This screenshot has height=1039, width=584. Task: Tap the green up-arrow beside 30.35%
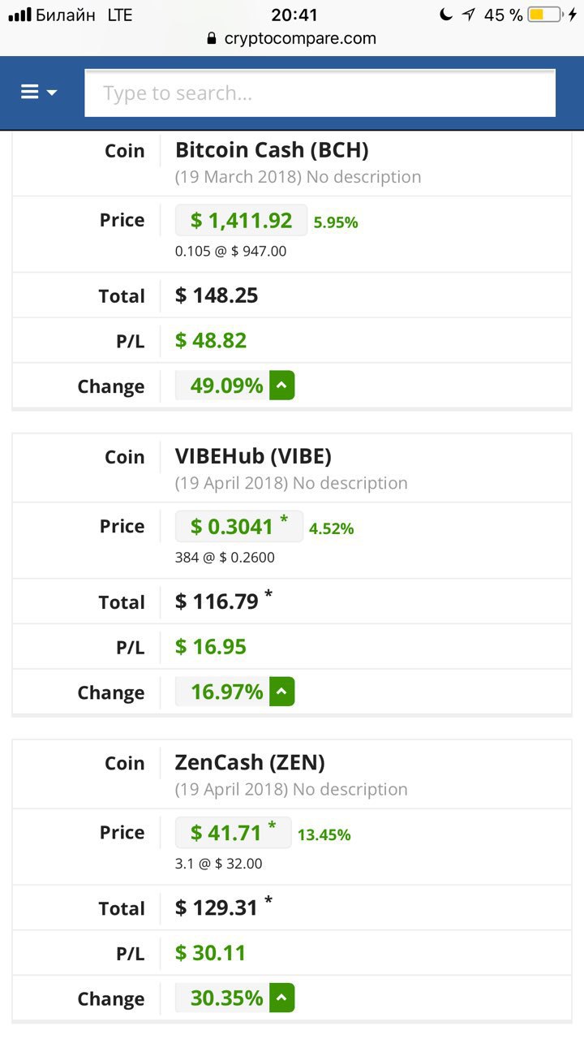[x=281, y=998]
